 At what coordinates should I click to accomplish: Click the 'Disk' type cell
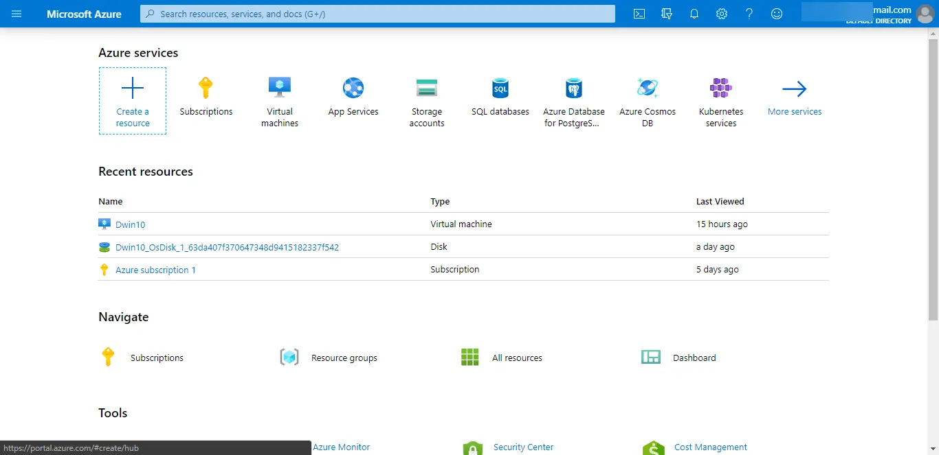(439, 246)
